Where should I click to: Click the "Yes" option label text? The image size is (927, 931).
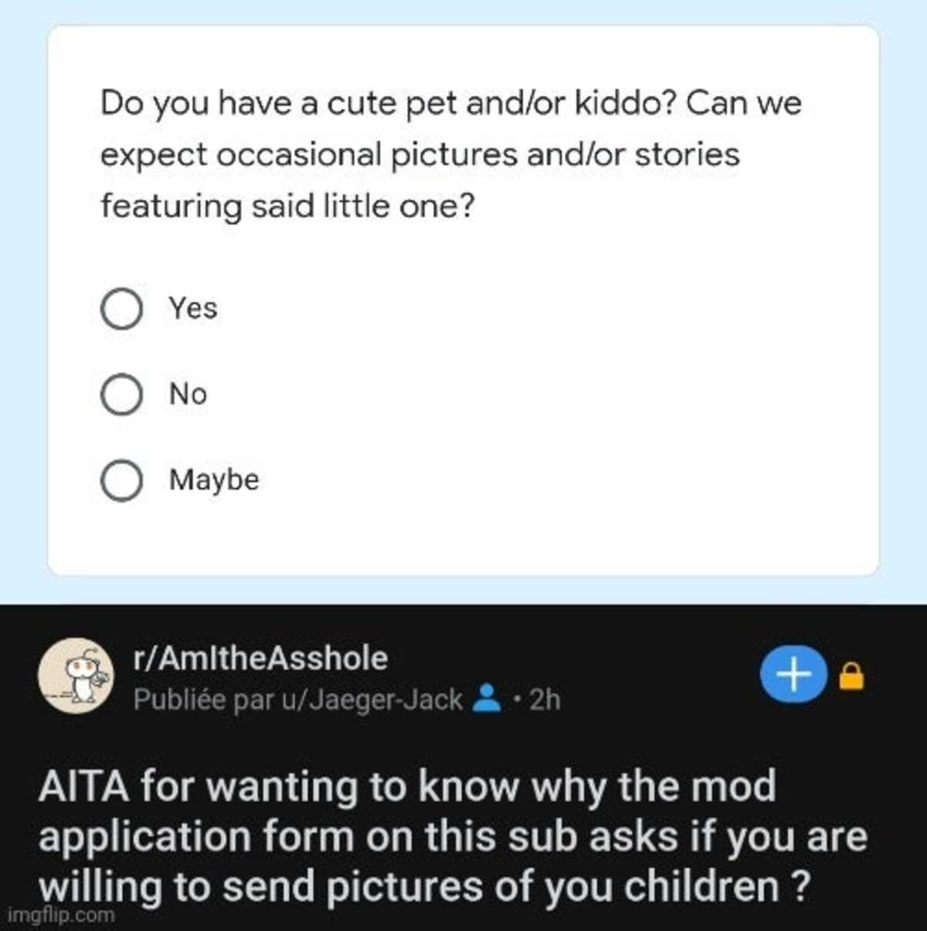(193, 308)
